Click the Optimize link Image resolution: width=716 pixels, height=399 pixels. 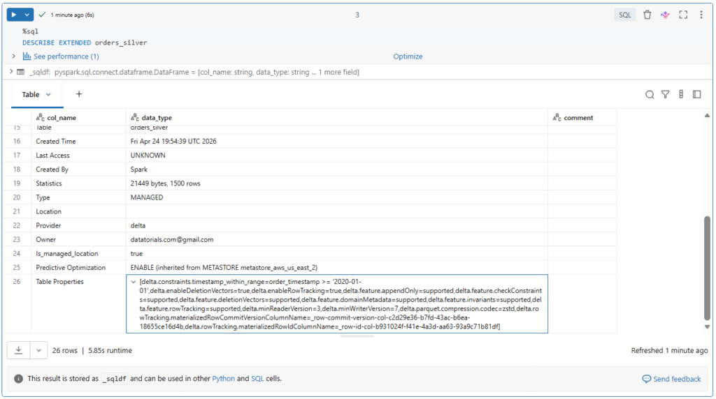[x=408, y=57]
